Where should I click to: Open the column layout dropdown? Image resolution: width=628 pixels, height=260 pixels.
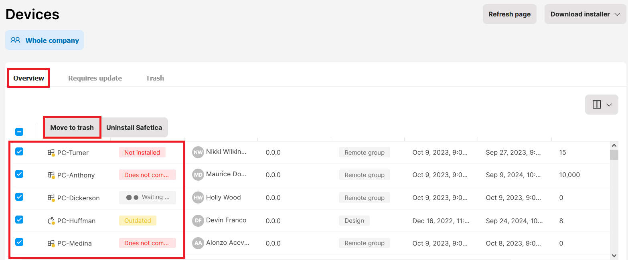pos(602,105)
